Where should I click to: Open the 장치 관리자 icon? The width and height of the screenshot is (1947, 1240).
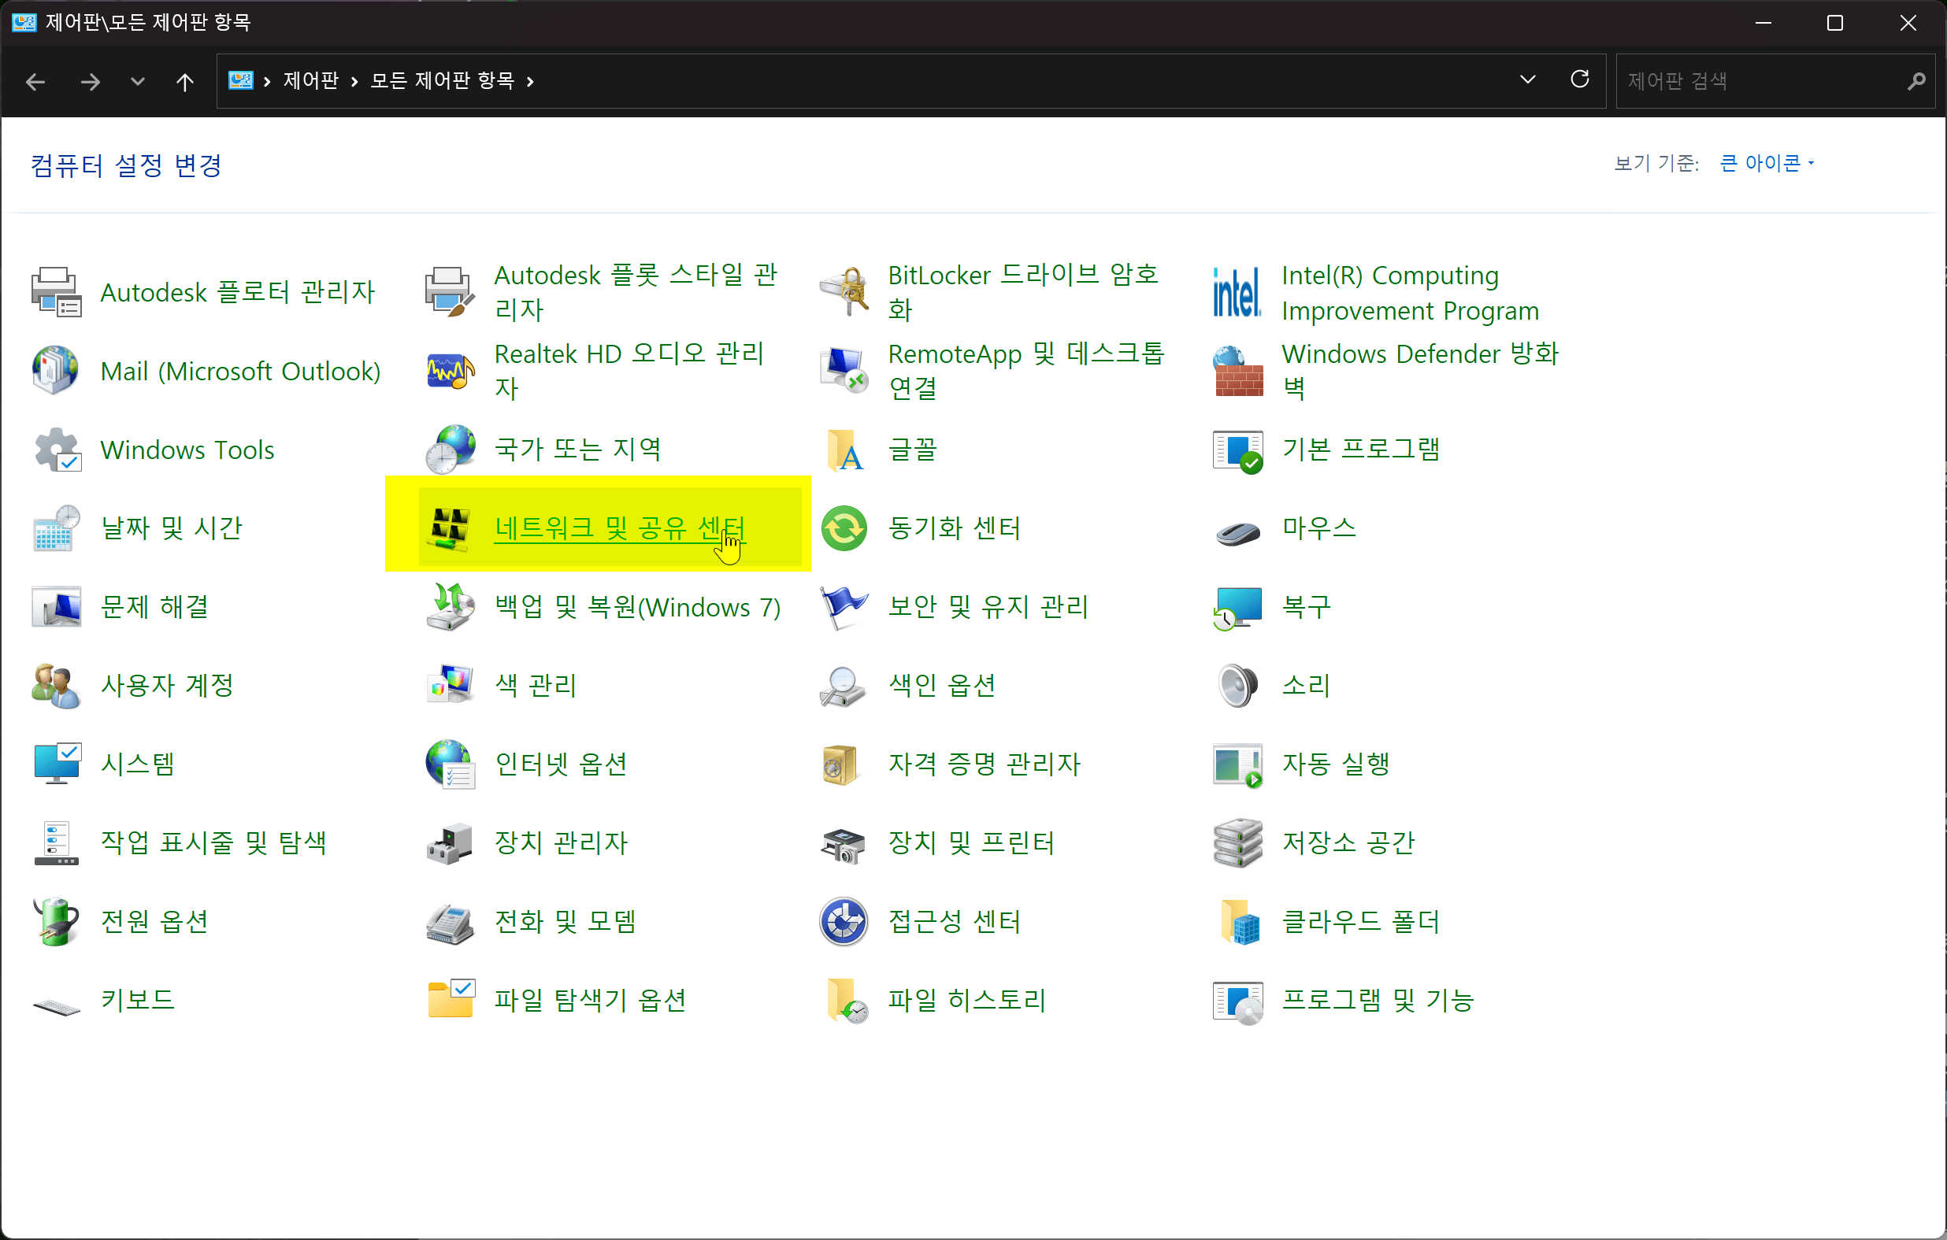pyautogui.click(x=450, y=842)
